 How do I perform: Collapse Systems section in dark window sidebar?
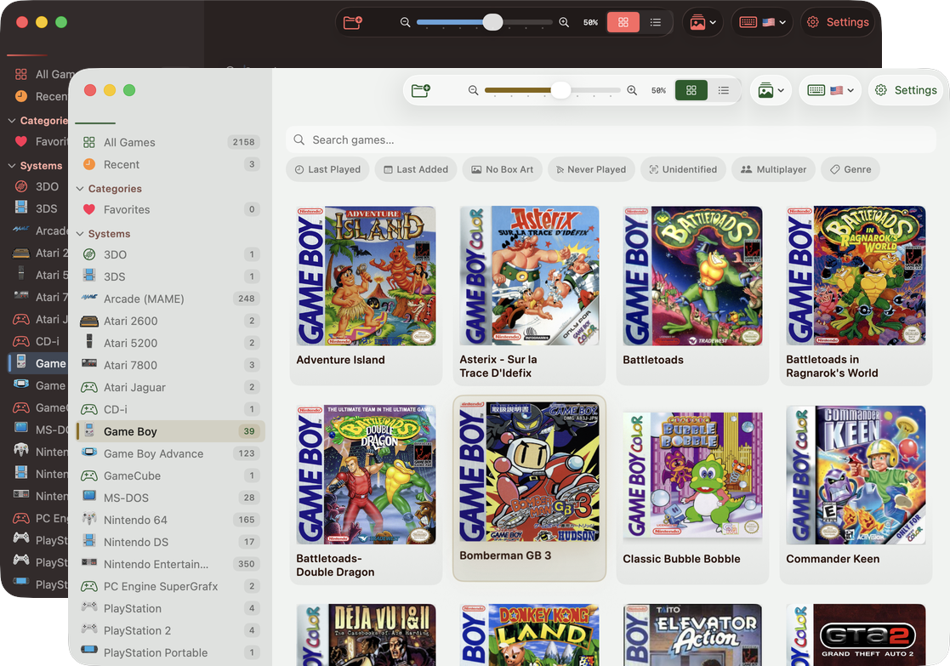tap(12, 166)
